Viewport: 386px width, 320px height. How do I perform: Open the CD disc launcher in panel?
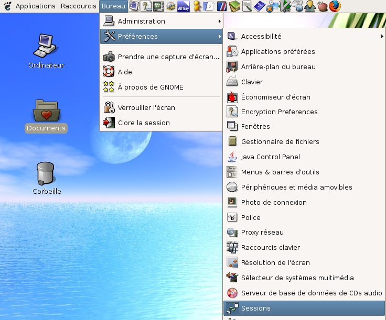coord(170,6)
